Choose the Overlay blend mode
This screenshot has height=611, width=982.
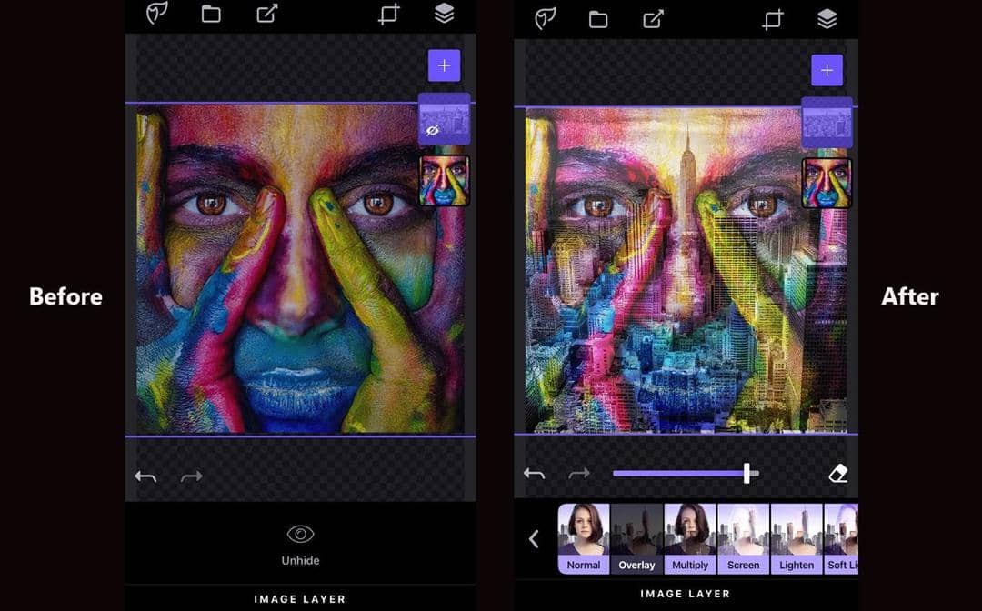636,539
